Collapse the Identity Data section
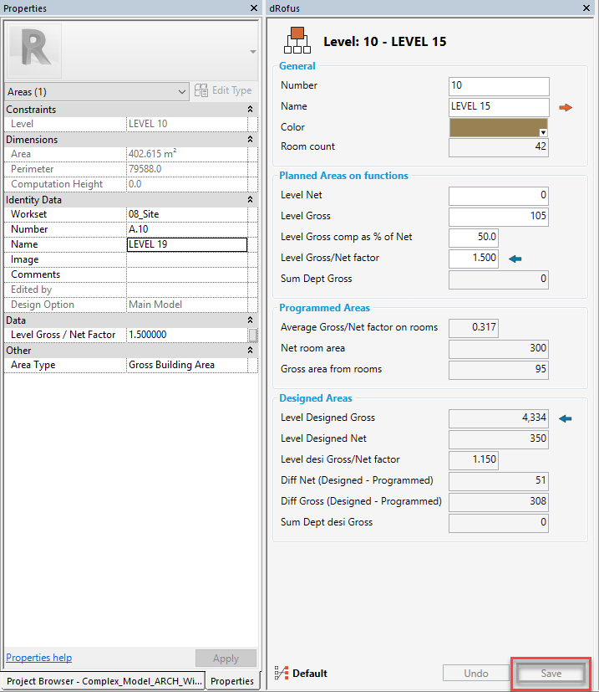This screenshot has width=599, height=692. coord(250,200)
